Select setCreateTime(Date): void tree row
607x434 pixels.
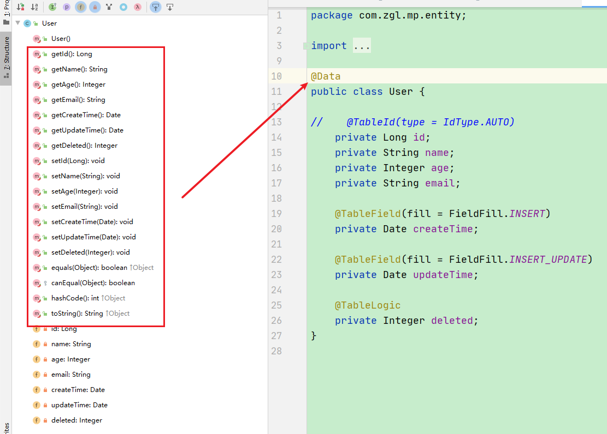pyautogui.click(x=92, y=222)
